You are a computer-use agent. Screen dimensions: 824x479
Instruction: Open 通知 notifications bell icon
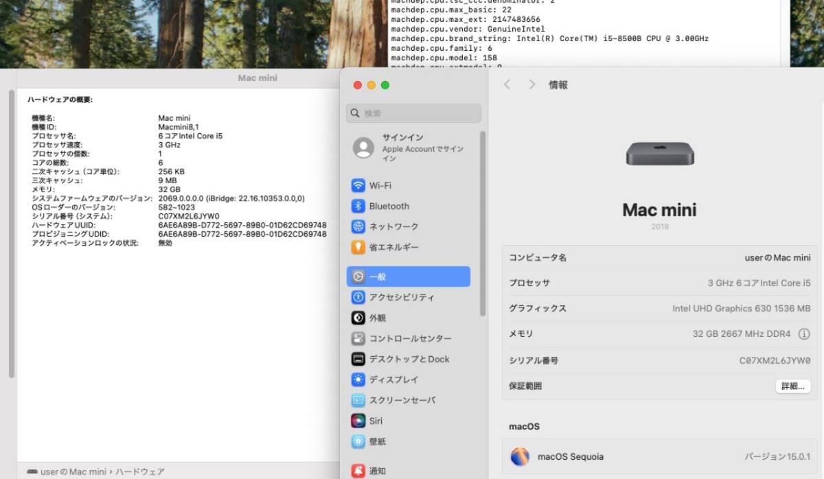(358, 471)
